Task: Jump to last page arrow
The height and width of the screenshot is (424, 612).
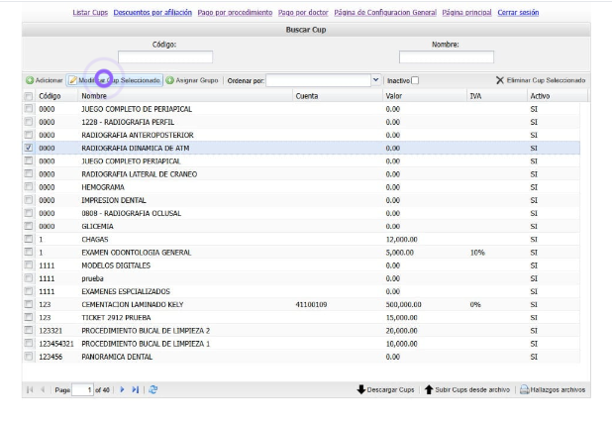Action: click(136, 390)
